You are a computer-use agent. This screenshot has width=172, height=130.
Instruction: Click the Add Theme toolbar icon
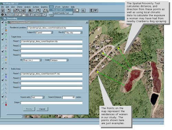(x=9, y=10)
